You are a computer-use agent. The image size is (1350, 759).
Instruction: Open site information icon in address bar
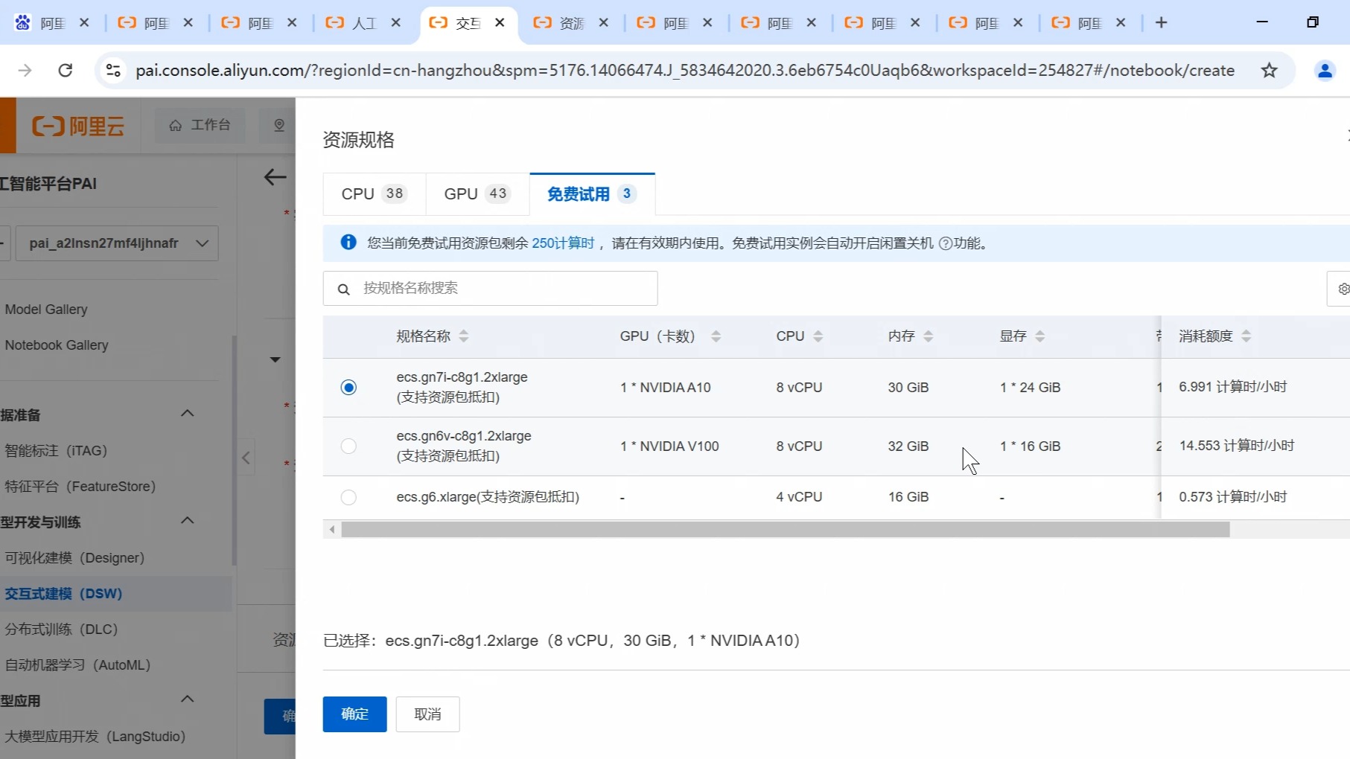point(113,70)
